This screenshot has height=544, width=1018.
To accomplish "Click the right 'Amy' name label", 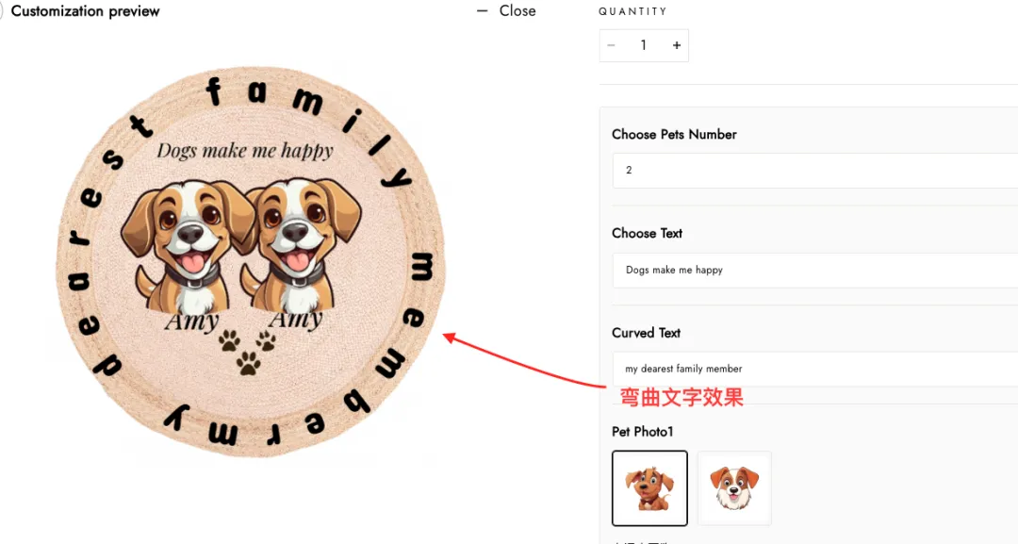I will (x=295, y=319).
